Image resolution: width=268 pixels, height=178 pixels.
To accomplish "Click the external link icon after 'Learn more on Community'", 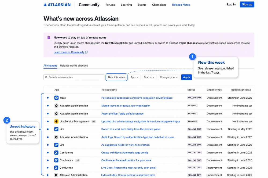I will coord(86,52).
